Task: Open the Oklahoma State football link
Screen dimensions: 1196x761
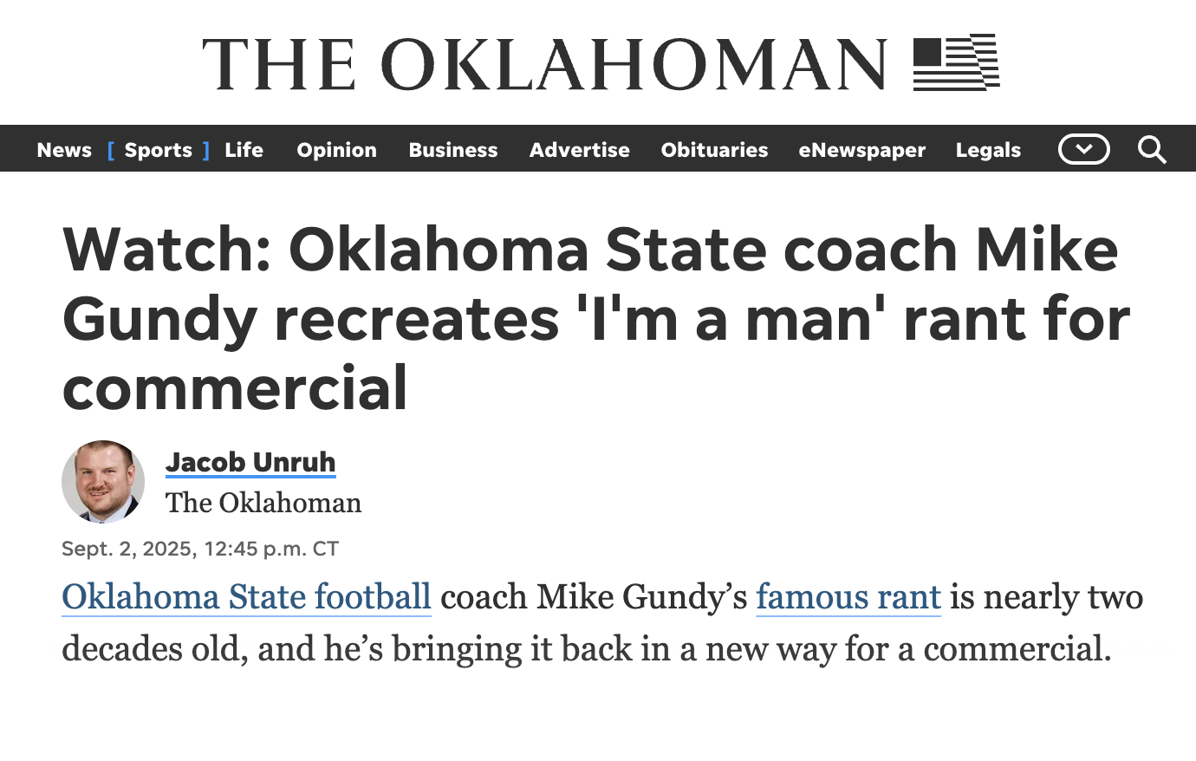Action: (x=246, y=597)
